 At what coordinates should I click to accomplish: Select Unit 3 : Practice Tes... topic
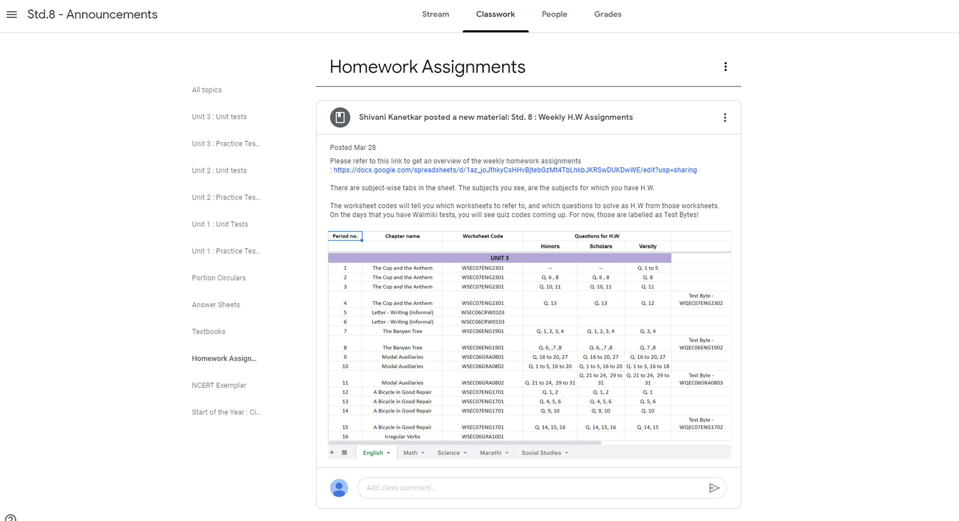[x=226, y=144]
